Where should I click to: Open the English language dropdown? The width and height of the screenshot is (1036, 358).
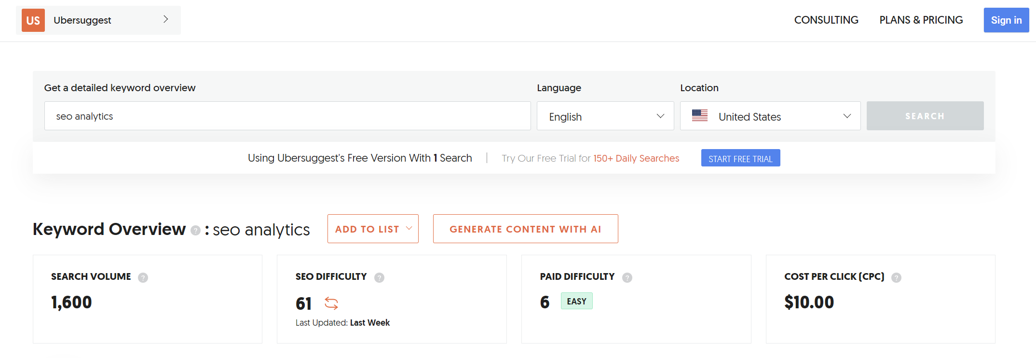pos(605,116)
